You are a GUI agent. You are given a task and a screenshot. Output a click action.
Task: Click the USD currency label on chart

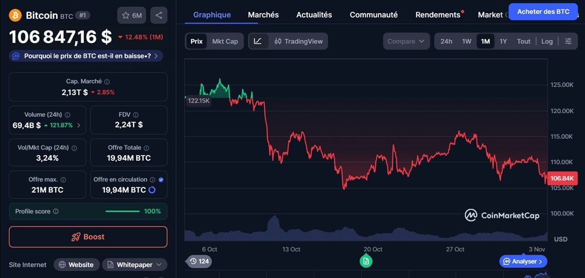pyautogui.click(x=561, y=239)
